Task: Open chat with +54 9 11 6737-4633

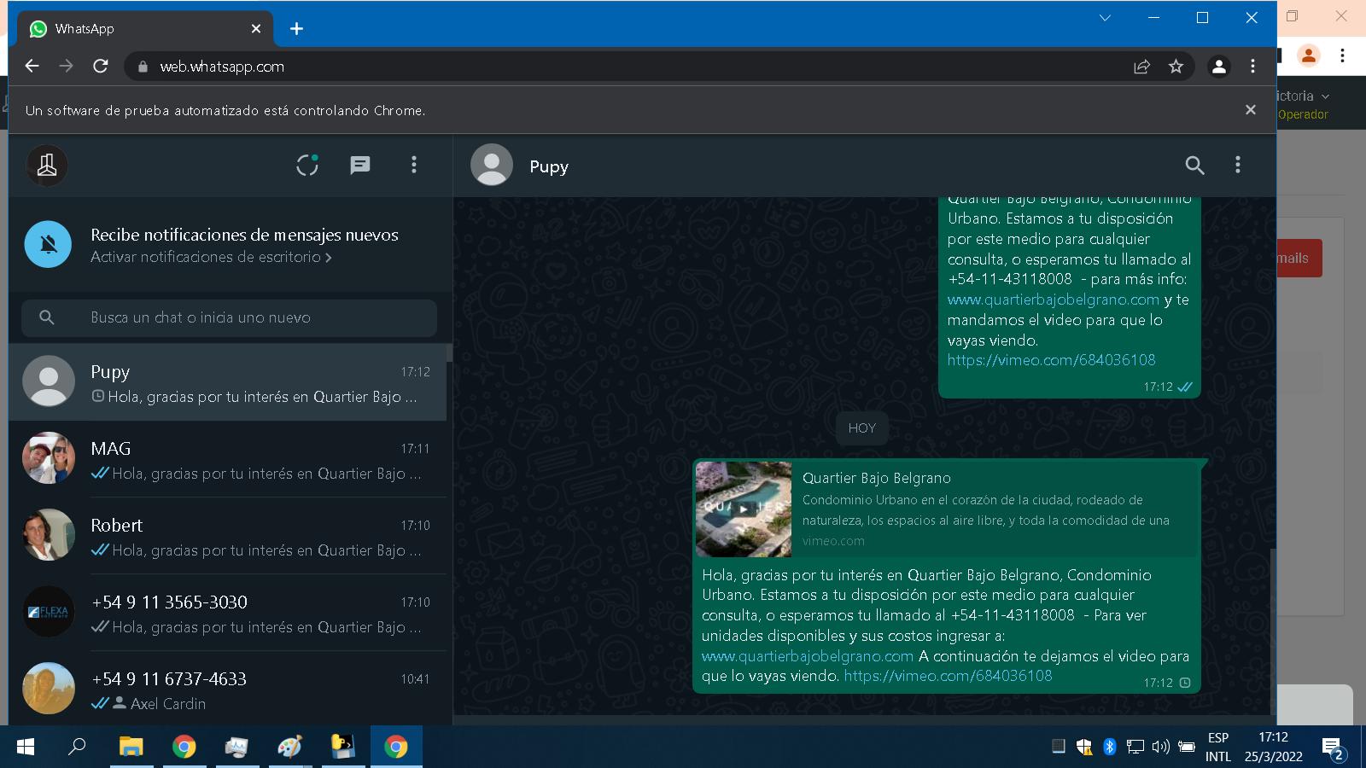Action: pyautogui.click(x=227, y=689)
